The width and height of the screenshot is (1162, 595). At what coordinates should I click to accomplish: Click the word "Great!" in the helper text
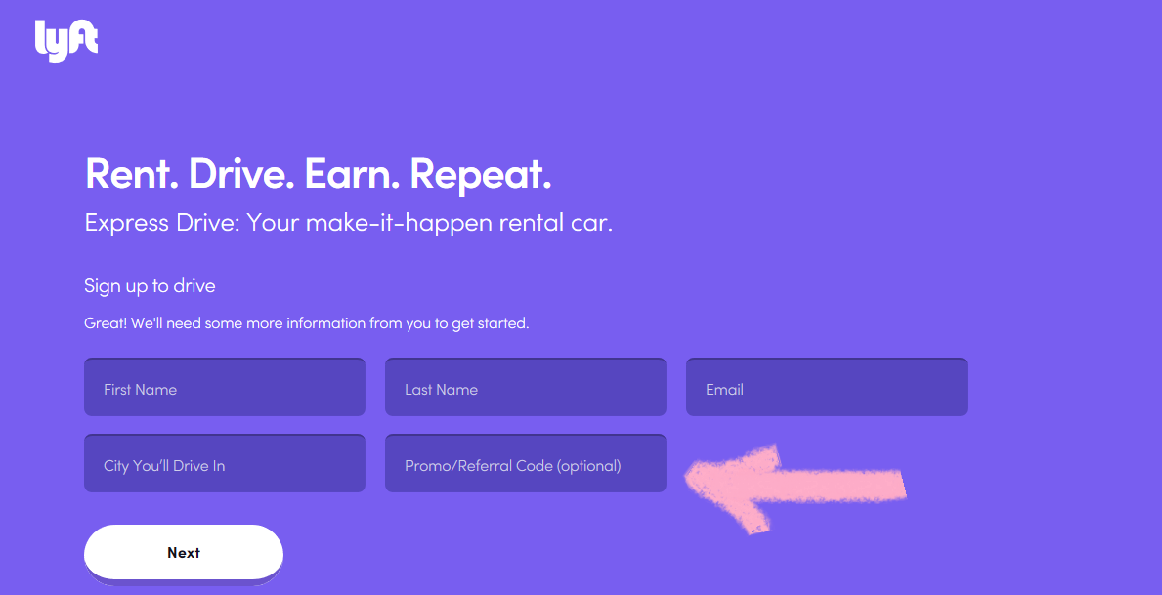105,323
